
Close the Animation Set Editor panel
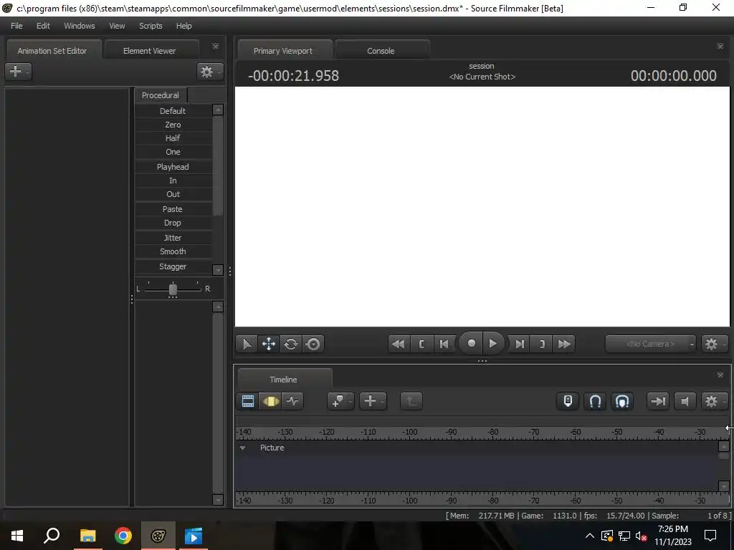(x=215, y=47)
